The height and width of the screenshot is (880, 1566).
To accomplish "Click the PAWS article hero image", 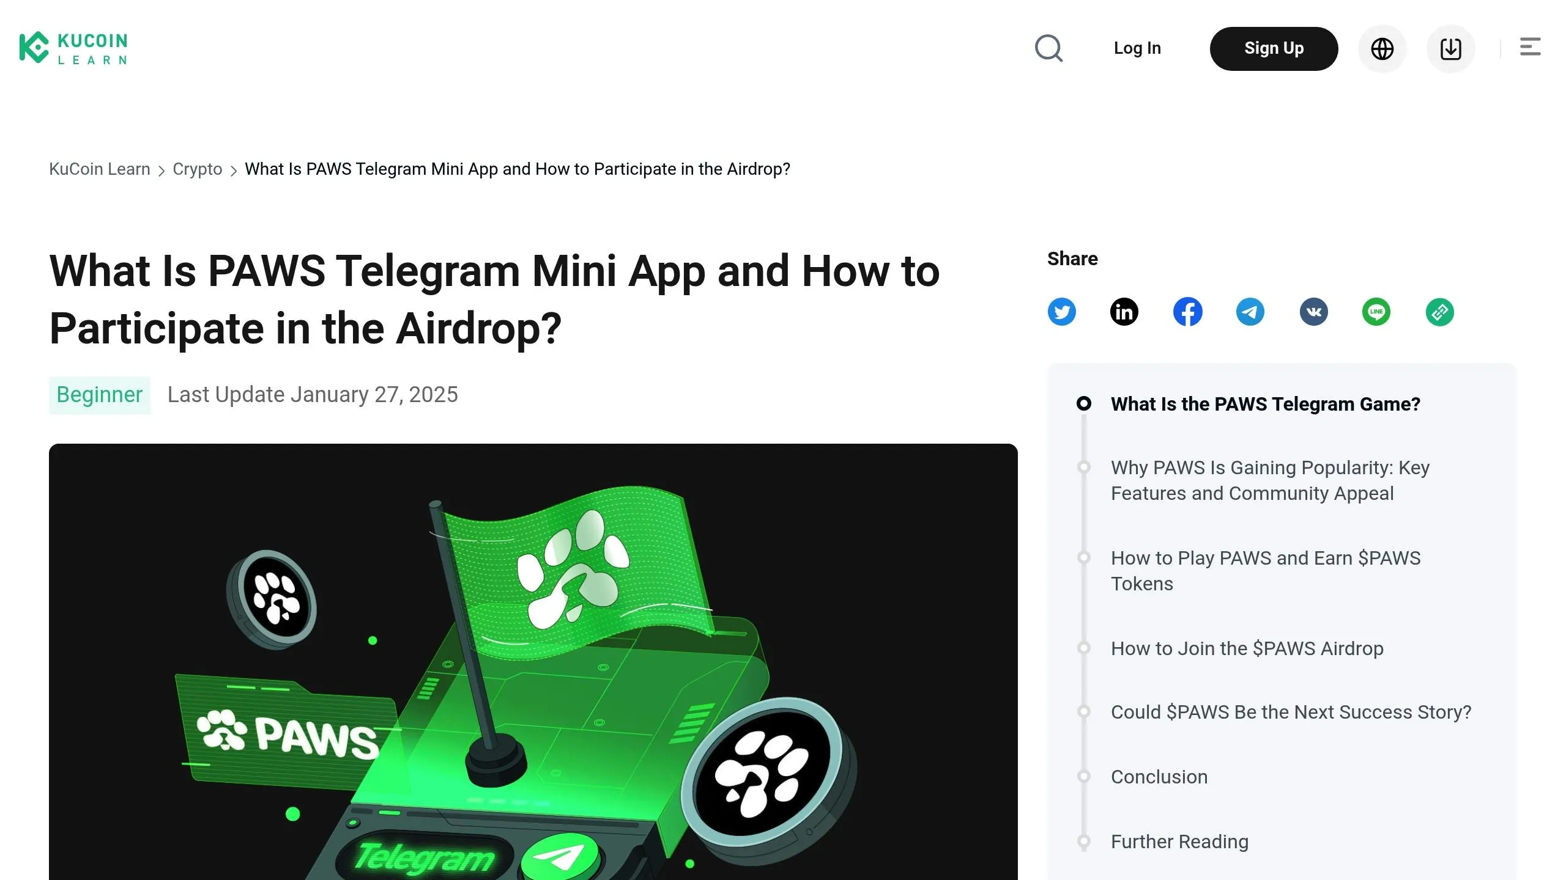I will pyautogui.click(x=533, y=661).
